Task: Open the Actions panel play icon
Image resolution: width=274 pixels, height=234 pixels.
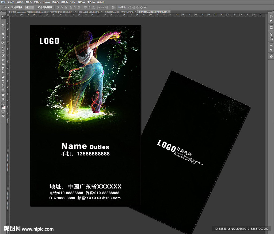Action: [271, 21]
